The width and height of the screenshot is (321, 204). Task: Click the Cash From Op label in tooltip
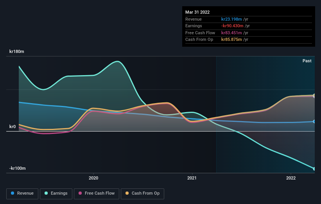(199, 40)
